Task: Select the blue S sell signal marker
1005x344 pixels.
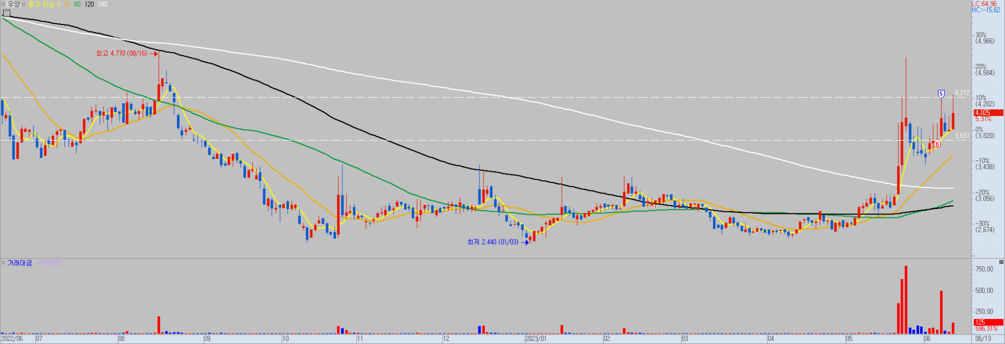Action: click(941, 94)
